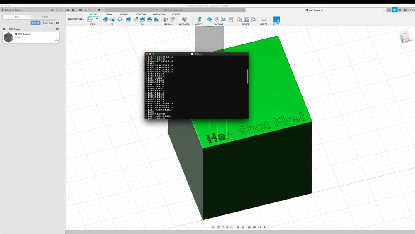Switch to the Turning ribbon tab
The width and height of the screenshot is (415, 234).
108,14
